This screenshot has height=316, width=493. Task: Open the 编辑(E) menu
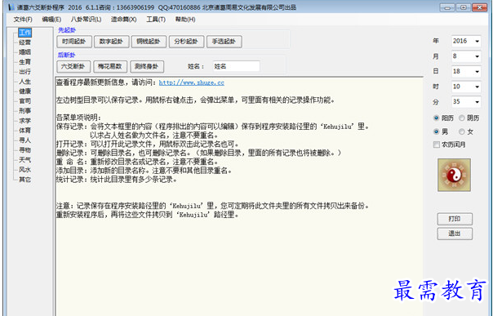[x=51, y=20]
